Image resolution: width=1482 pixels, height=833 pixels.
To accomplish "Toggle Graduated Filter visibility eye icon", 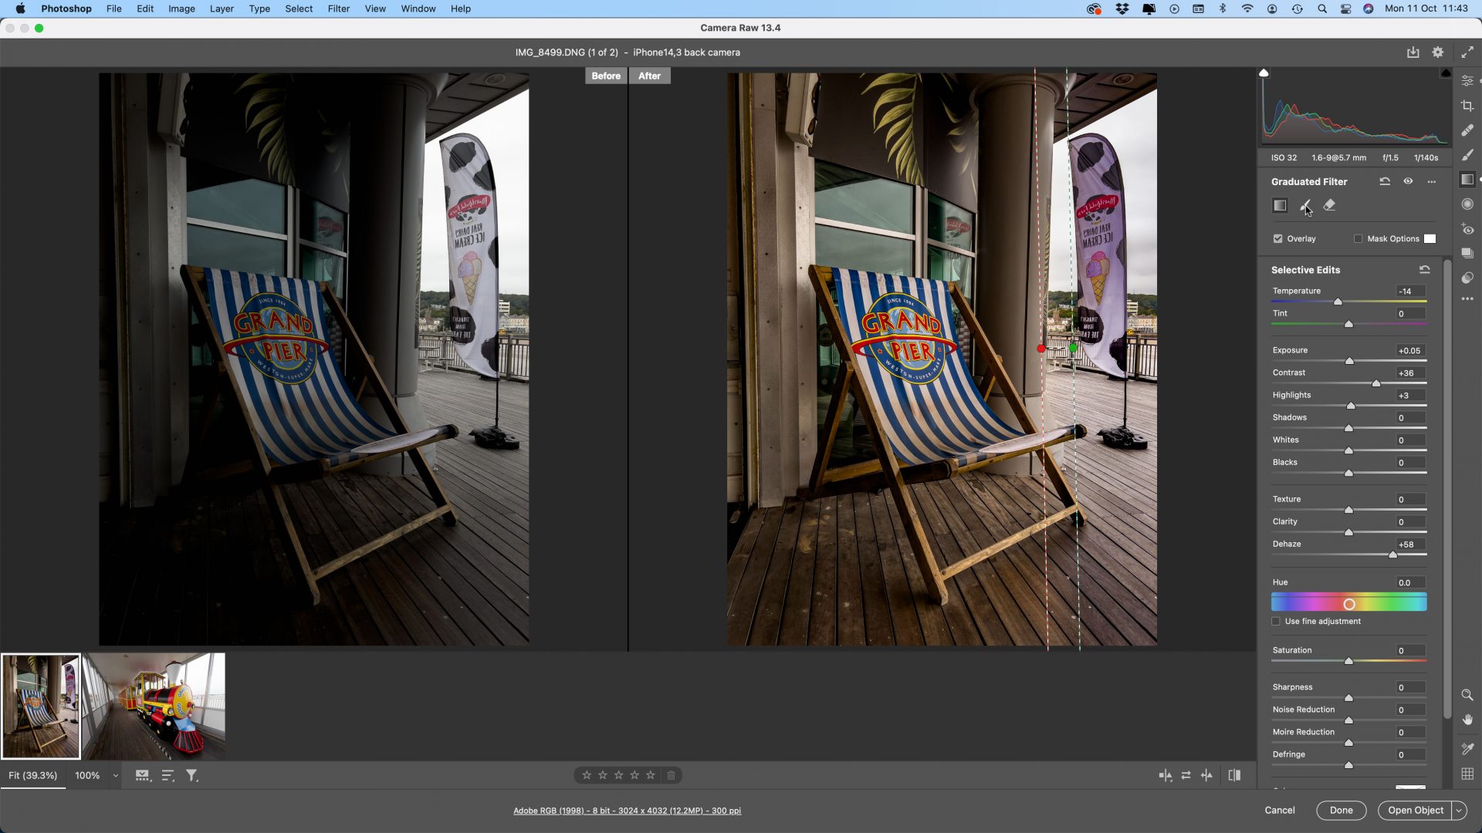I will (1408, 181).
